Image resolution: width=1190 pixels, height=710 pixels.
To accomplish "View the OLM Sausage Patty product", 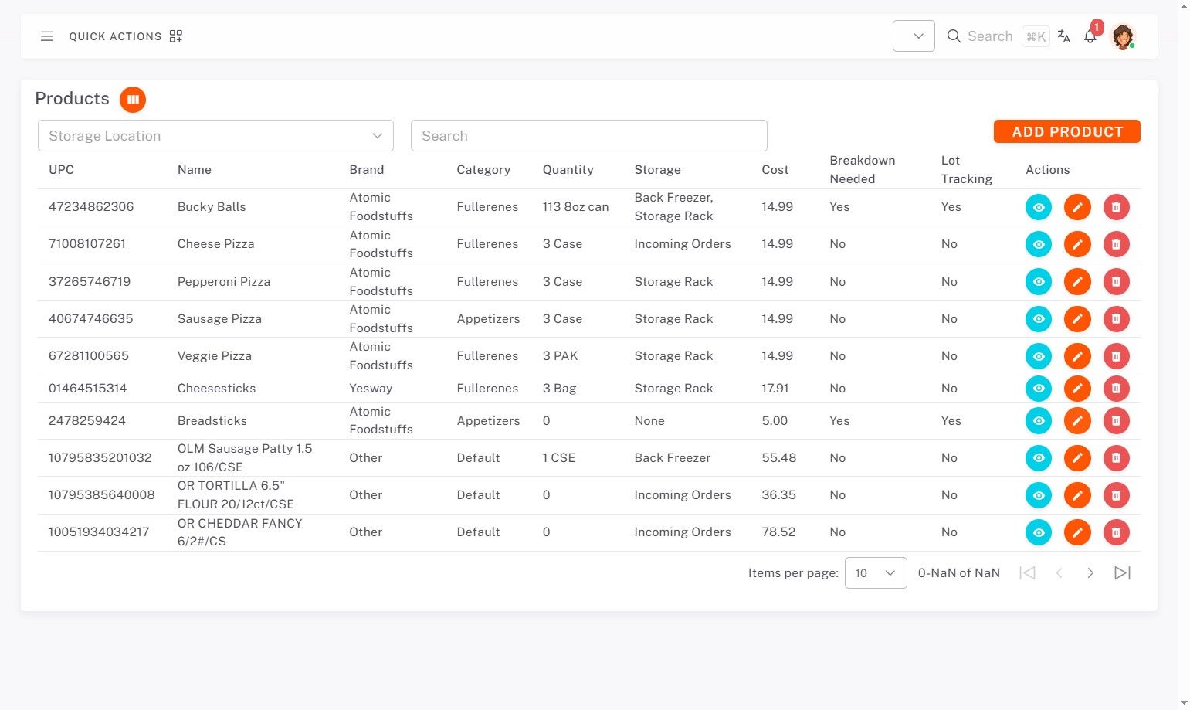I will [x=1039, y=458].
